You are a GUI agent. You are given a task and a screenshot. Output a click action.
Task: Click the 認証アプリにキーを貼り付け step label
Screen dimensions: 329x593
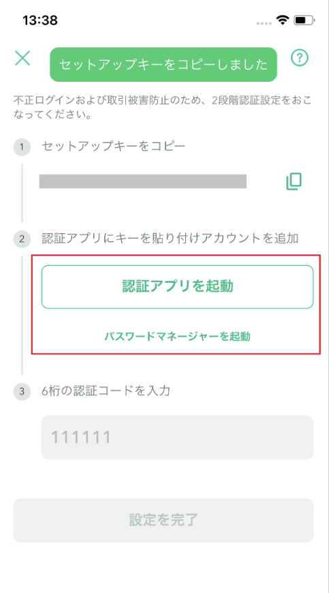(x=170, y=239)
